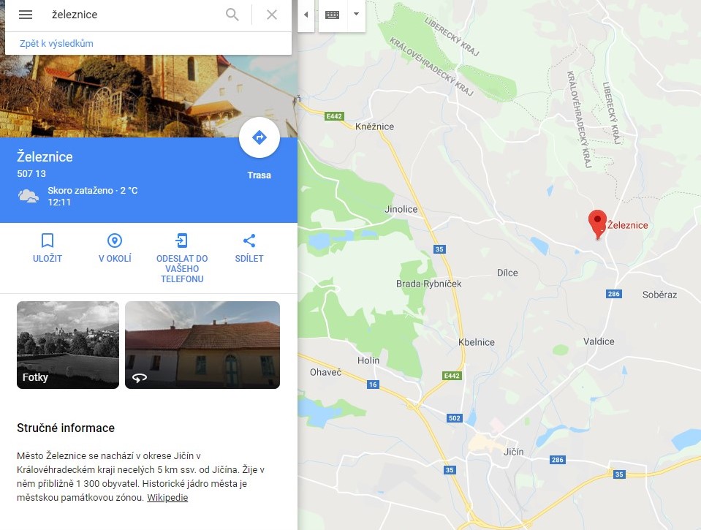Viewport: 701px width, 530px height.
Task: Expand input tools dropdown arrow
Action: tap(356, 14)
